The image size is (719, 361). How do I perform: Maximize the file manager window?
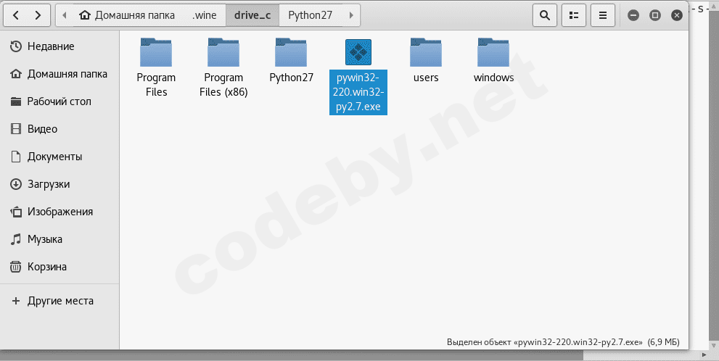click(x=655, y=15)
